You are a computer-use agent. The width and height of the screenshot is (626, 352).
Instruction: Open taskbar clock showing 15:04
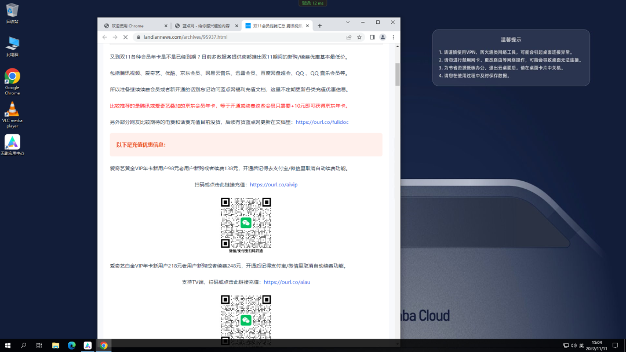click(596, 346)
